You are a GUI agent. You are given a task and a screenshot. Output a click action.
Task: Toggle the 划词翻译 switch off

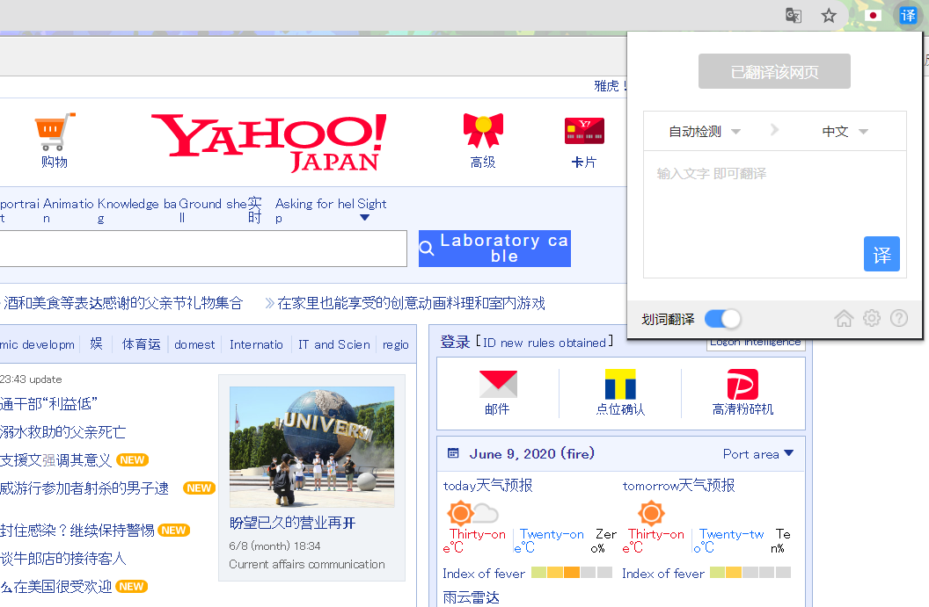tap(722, 319)
